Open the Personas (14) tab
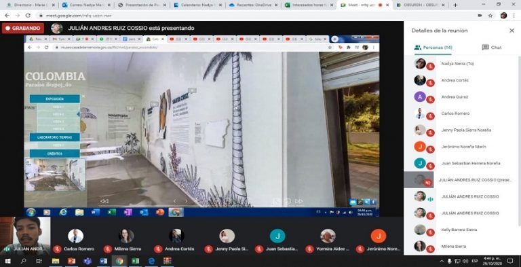This screenshot has width=521, height=267. (x=433, y=48)
